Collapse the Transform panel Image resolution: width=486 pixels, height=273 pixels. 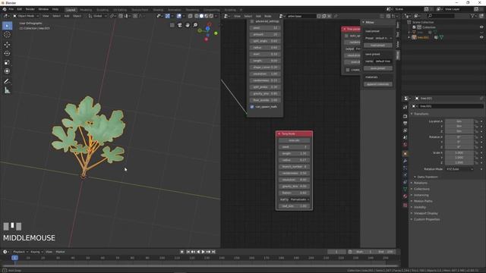421,114
